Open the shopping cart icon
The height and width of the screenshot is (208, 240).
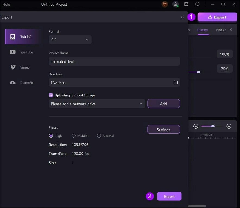pyautogui.click(x=165, y=4)
